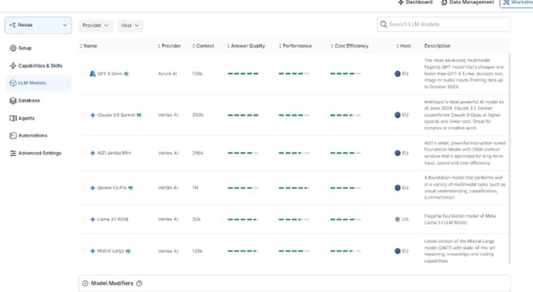Click the EU flag icon in GPT 4 Omni row
This screenshot has height=292, width=533.
coord(398,74)
